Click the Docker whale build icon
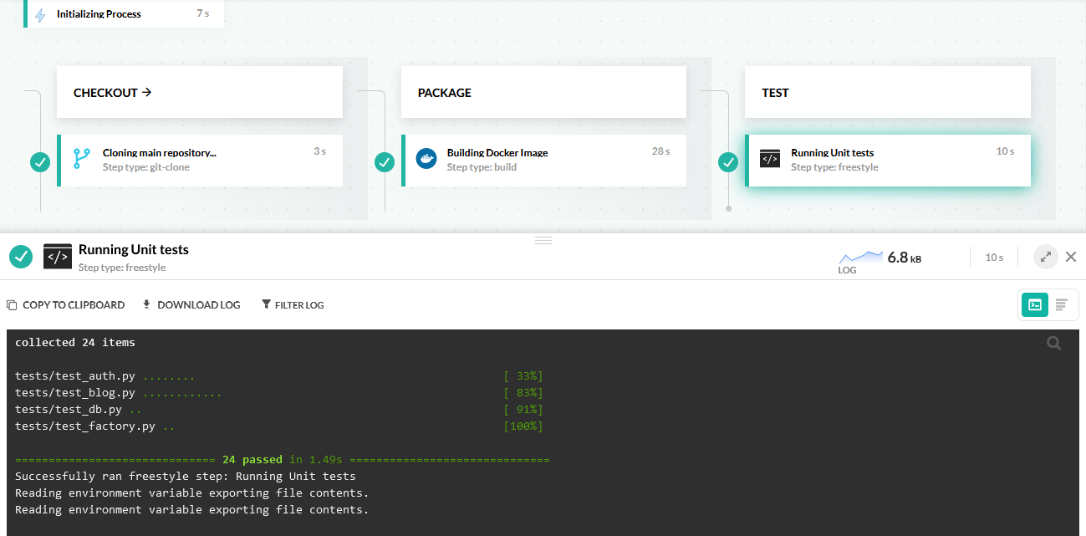The height and width of the screenshot is (536, 1086). click(x=426, y=159)
